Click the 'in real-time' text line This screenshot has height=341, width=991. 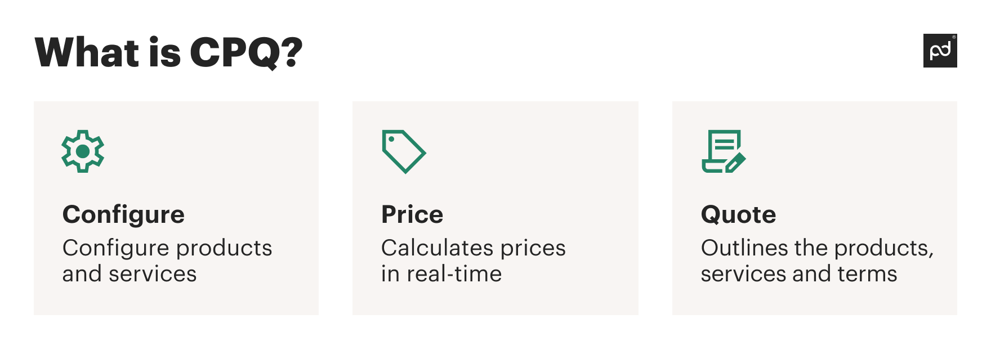point(441,274)
